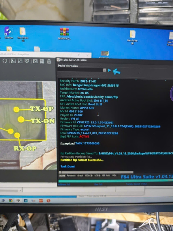Open the New folder (3) desktop icon
This screenshot has height=231, width=173.
pos(23,34)
